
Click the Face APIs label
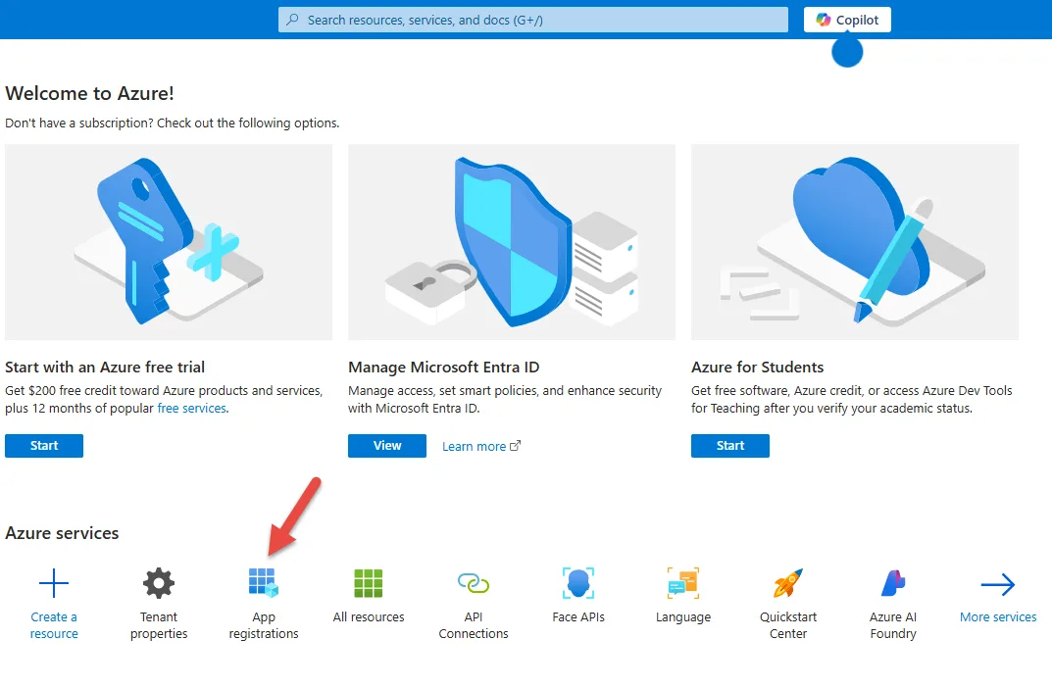click(x=577, y=616)
